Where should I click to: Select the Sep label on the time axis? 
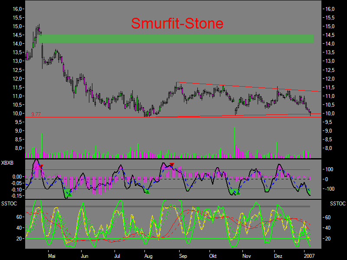[x=183, y=256]
